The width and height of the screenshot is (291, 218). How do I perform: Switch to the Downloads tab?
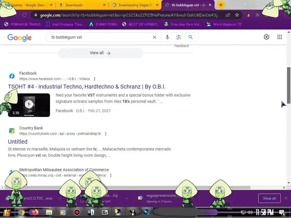(x=80, y=5)
